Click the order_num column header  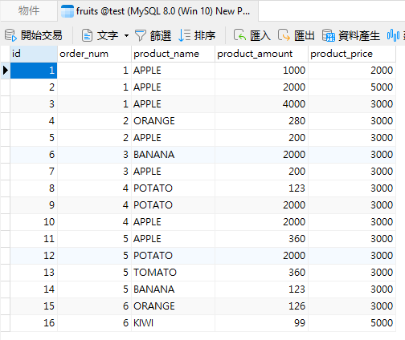(94, 54)
